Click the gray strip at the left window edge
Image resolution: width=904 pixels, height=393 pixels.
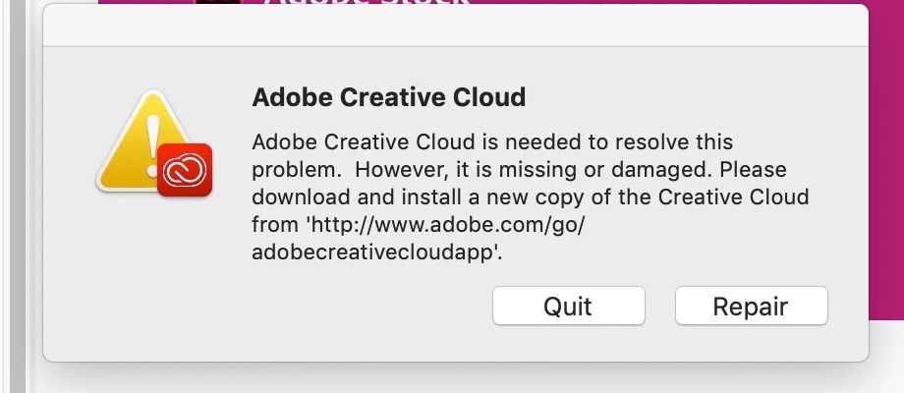tap(16, 196)
